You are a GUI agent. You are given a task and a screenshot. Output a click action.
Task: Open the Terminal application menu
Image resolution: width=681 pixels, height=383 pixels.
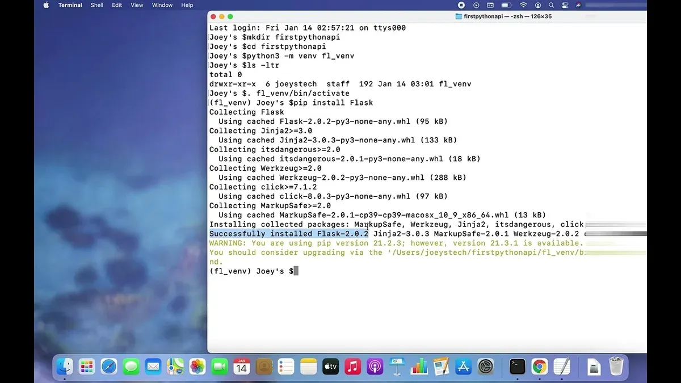[x=70, y=5]
